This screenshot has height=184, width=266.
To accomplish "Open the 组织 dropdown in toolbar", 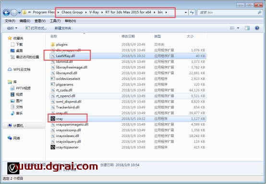I will click(12, 28).
